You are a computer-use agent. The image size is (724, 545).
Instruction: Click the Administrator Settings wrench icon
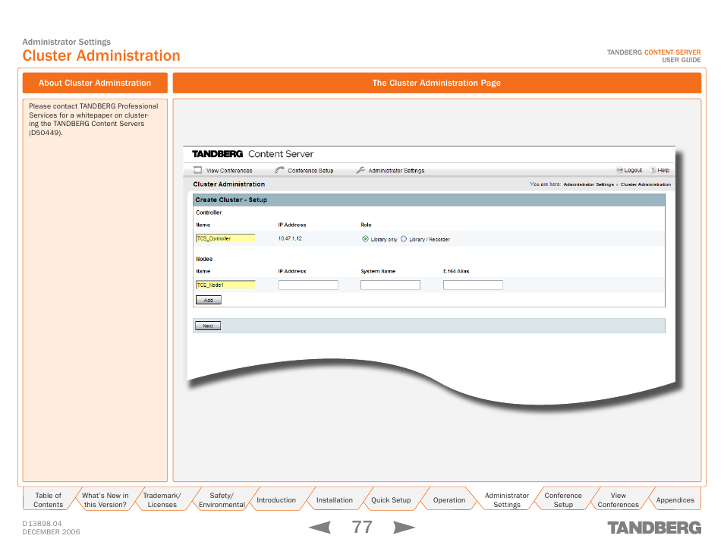coord(360,170)
